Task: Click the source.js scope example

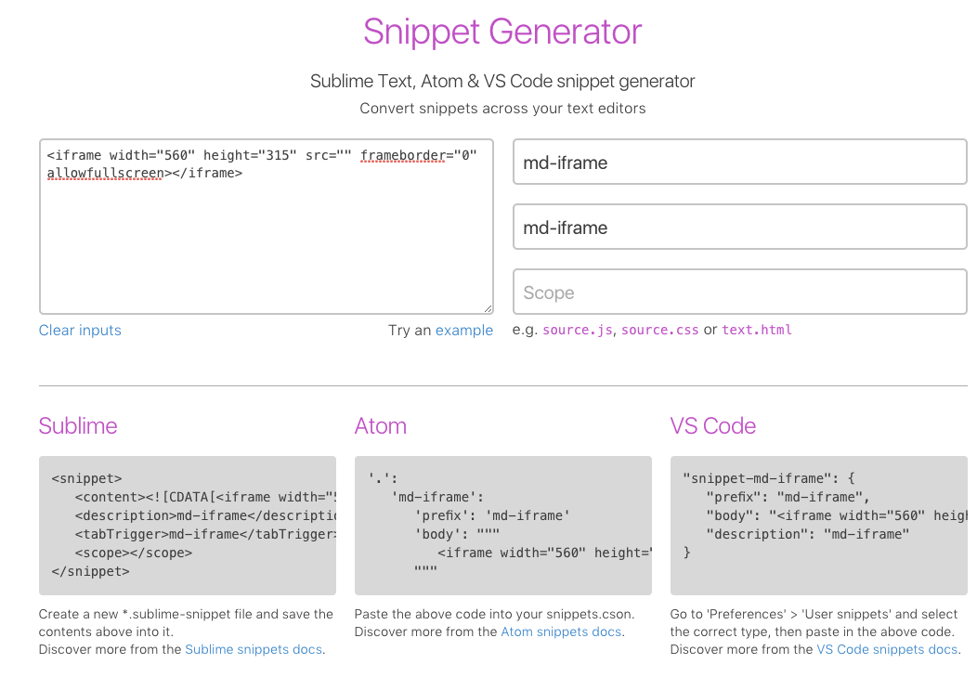Action: pyautogui.click(x=578, y=331)
